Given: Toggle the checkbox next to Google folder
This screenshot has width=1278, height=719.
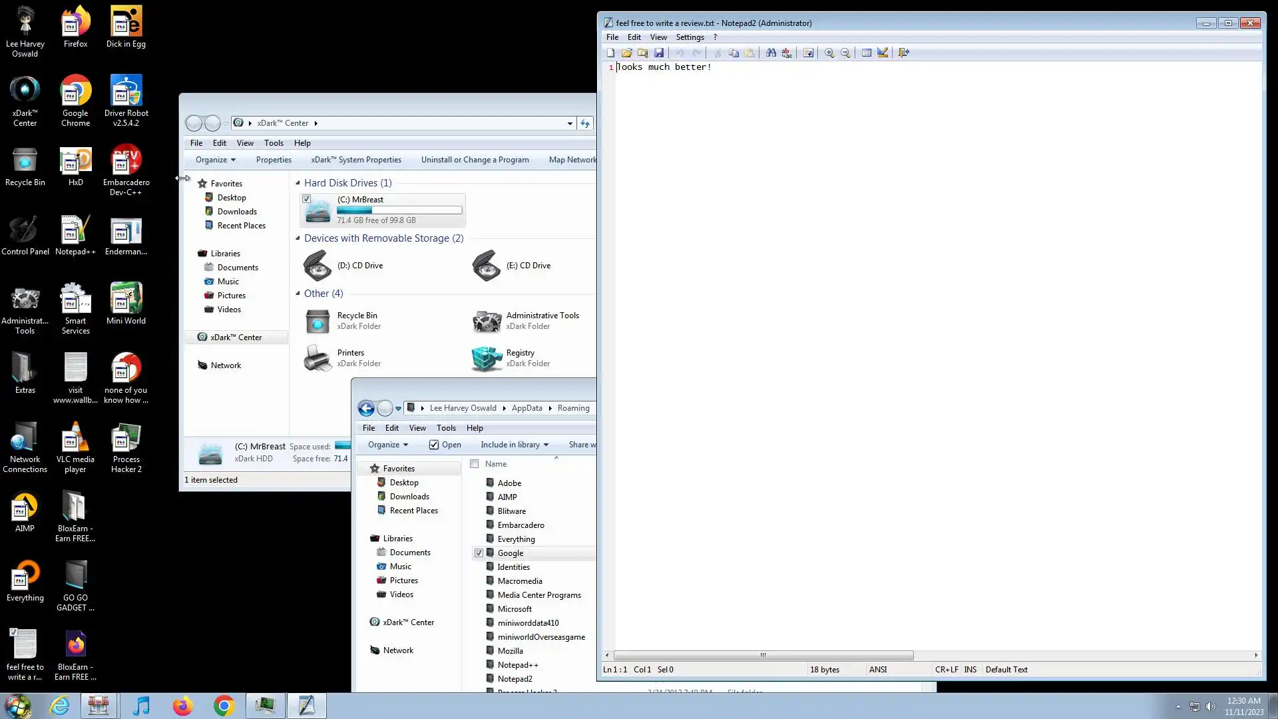Looking at the screenshot, I should tap(479, 553).
